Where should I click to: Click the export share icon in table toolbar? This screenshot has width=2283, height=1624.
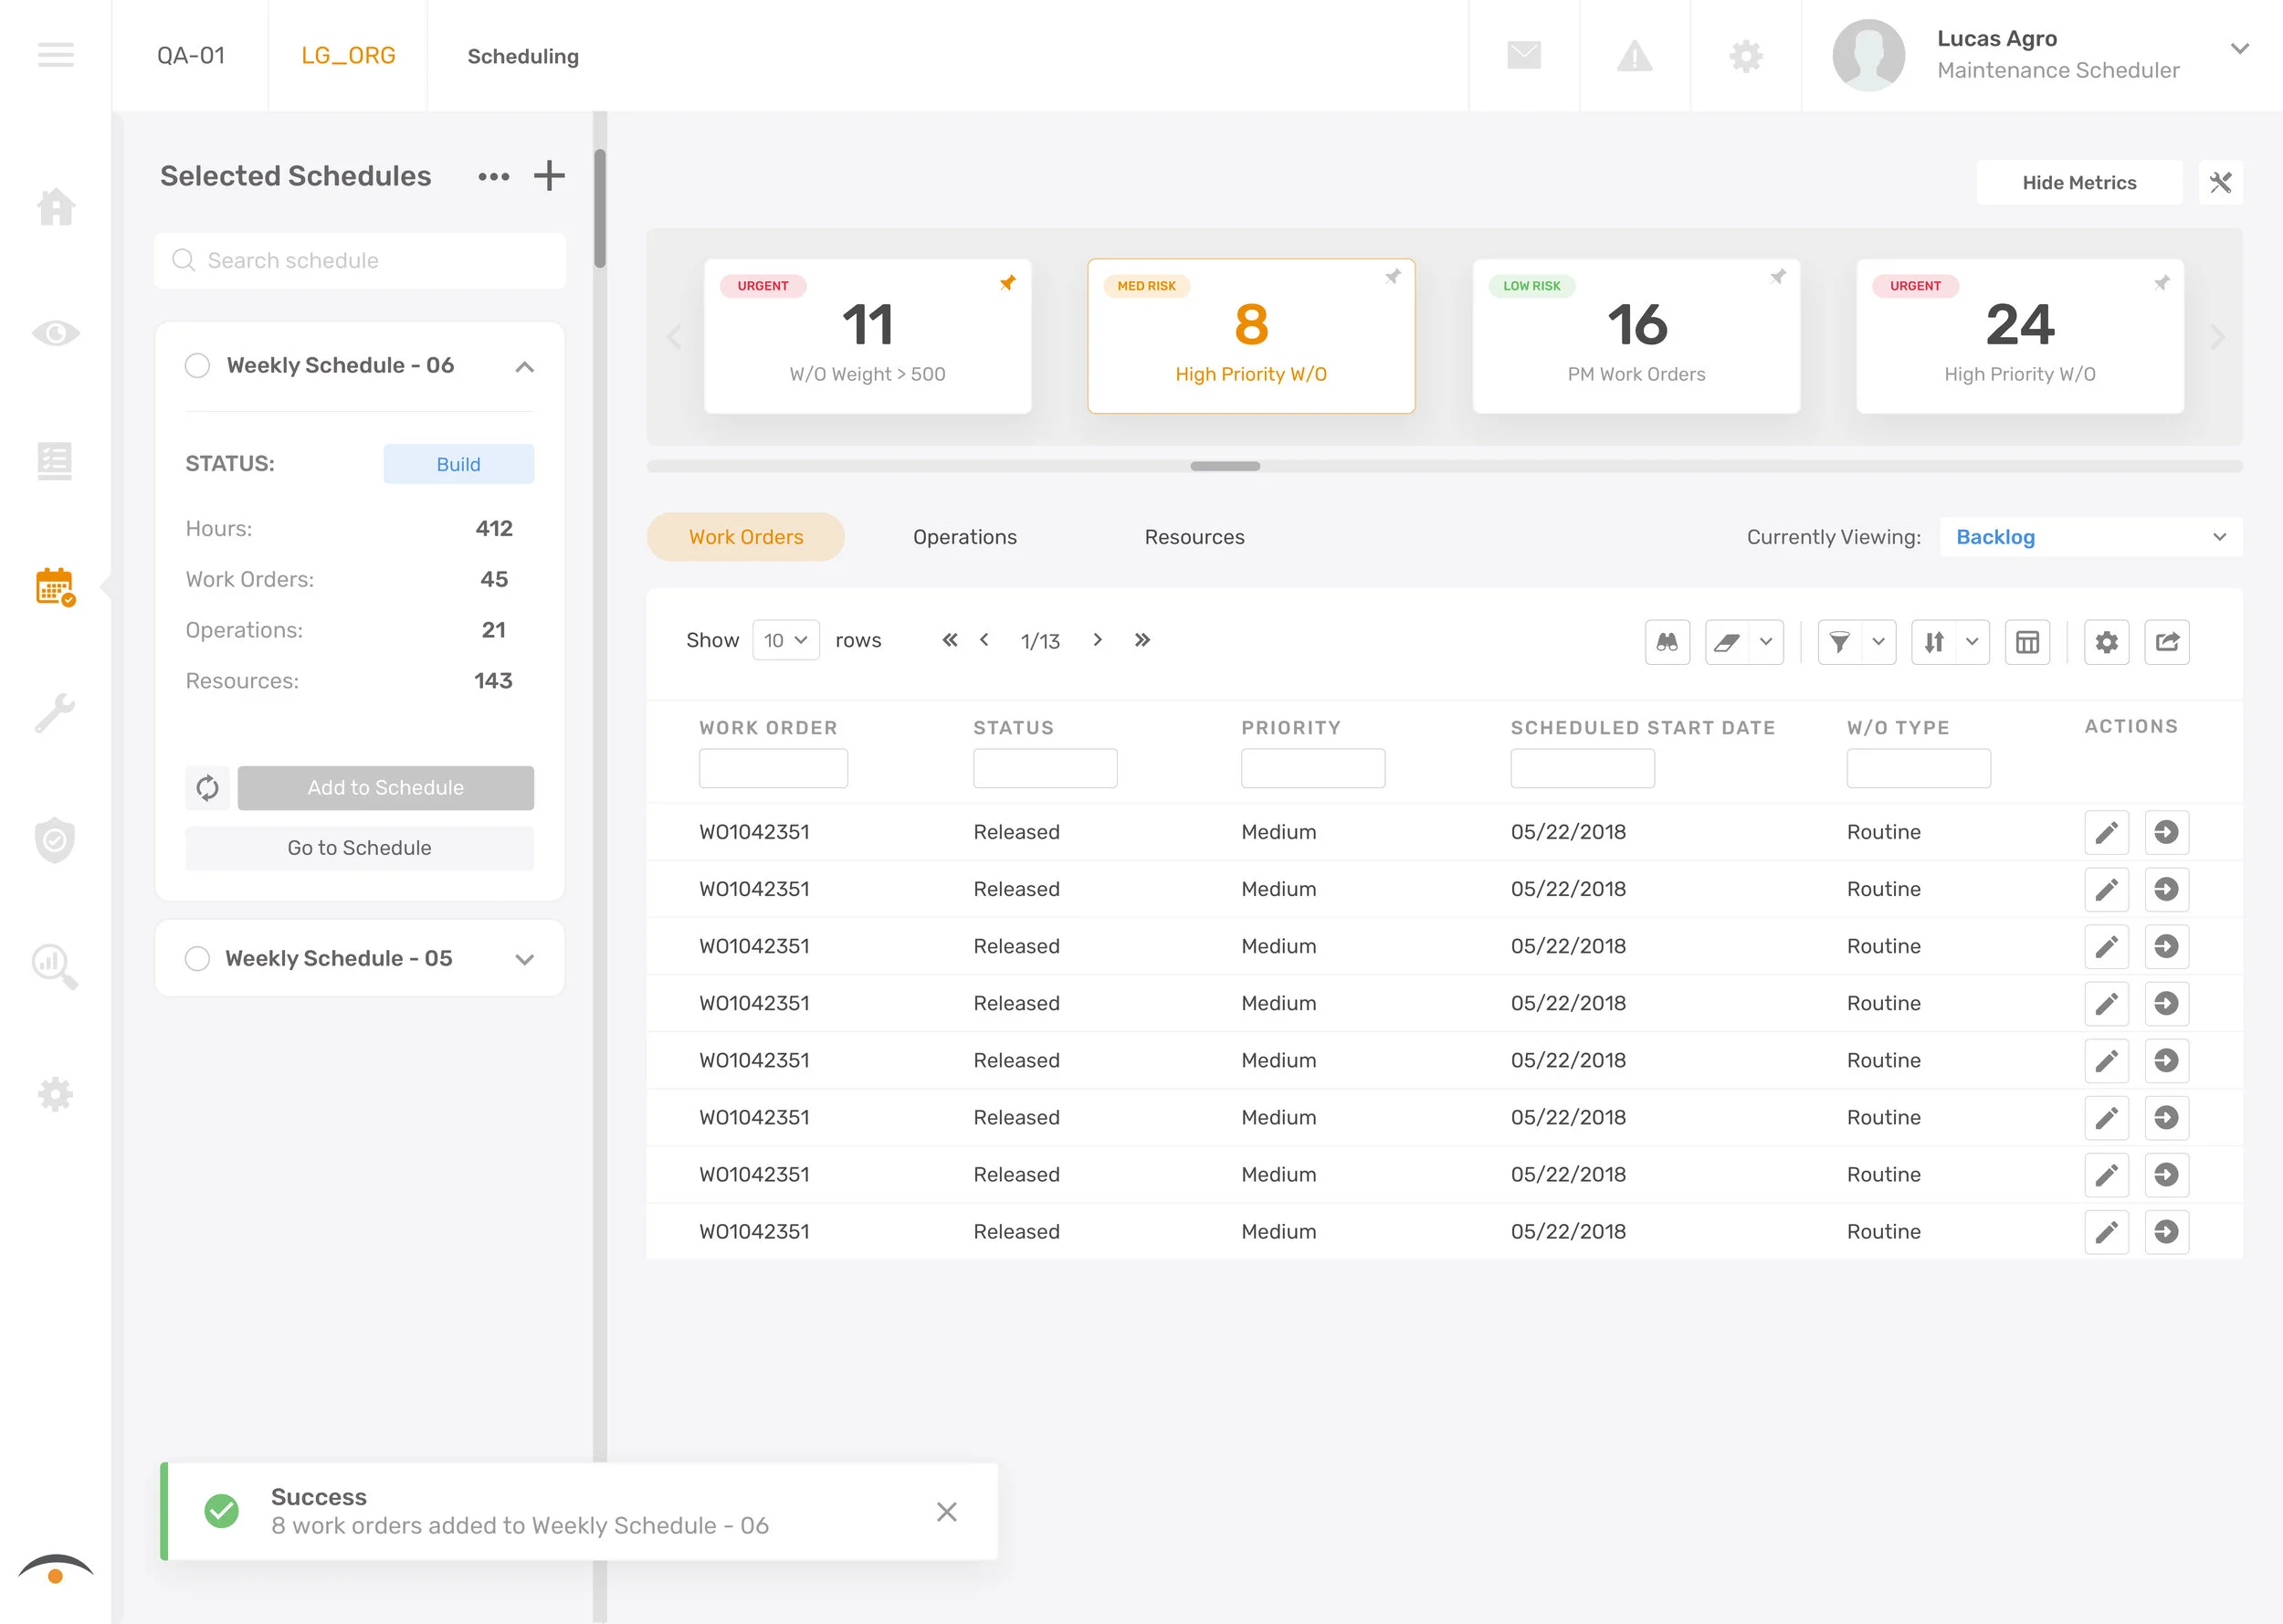[x=2166, y=642]
